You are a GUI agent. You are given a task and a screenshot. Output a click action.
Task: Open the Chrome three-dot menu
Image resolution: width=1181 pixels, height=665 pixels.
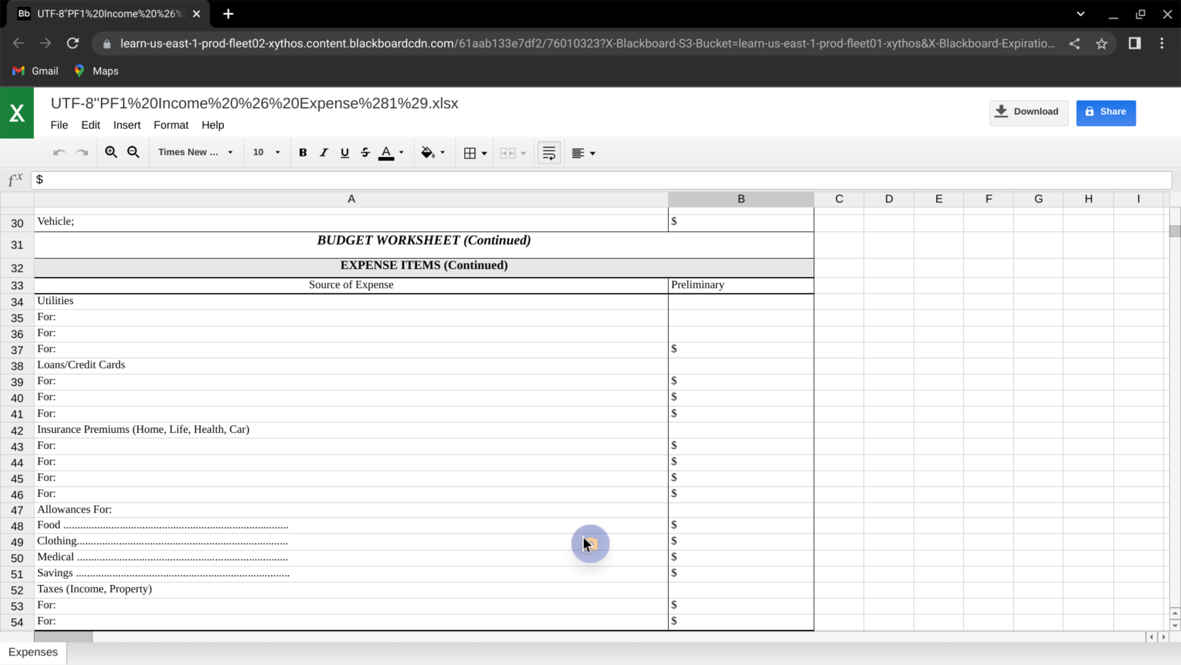click(1162, 43)
